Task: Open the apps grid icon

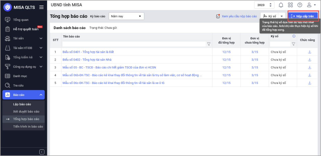Action: pyautogui.click(x=290, y=5)
